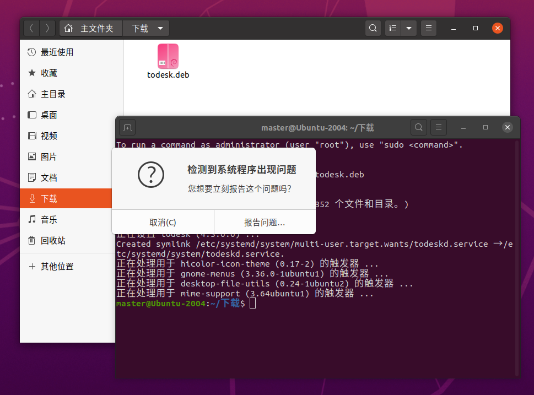This screenshot has height=395, width=534.
Task: Open the view options dropdown arrow
Action: 409,28
